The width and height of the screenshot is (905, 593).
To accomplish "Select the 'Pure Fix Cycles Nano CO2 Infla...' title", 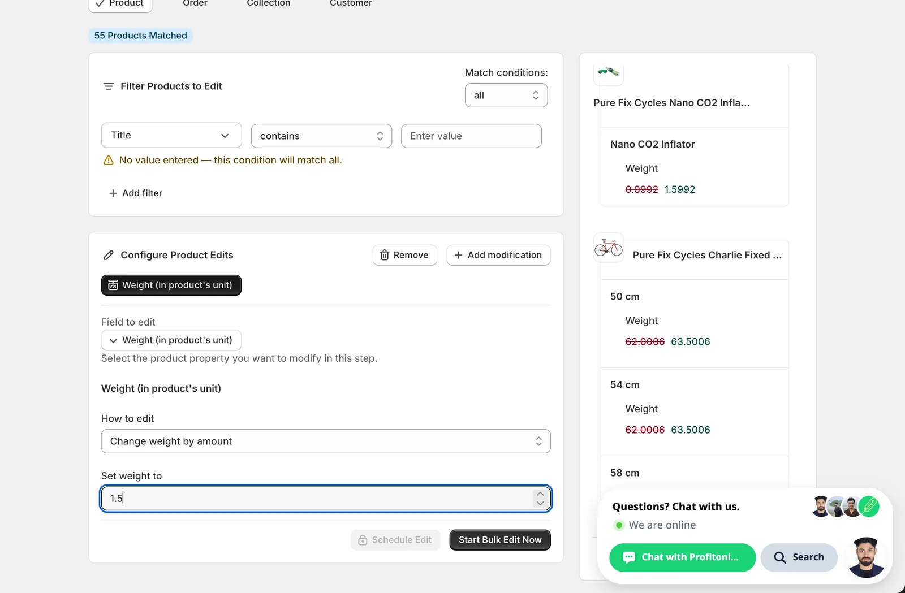I will coord(671,103).
